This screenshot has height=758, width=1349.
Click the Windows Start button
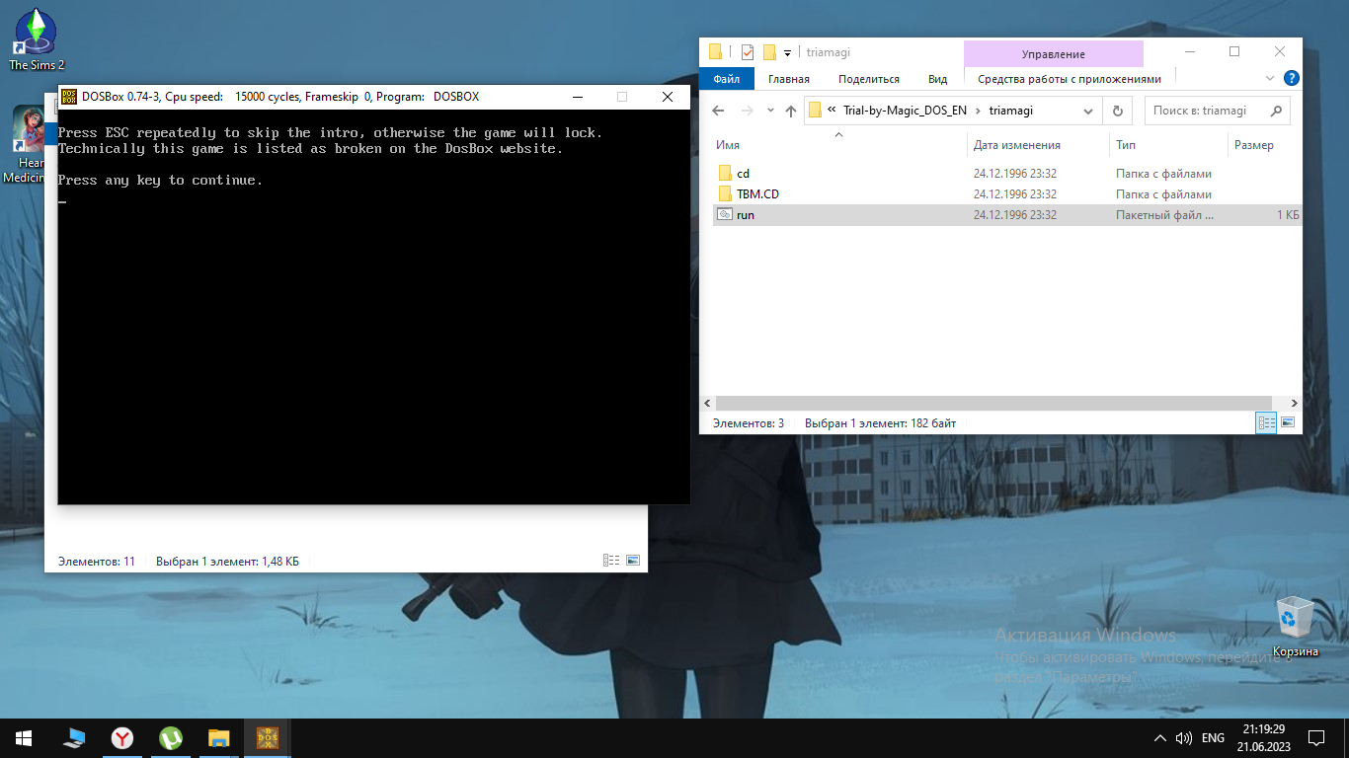coord(24,737)
